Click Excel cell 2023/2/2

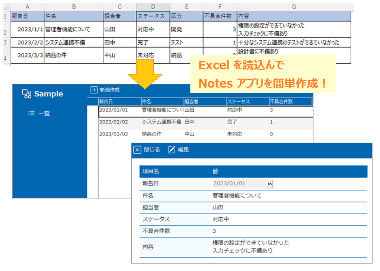pyautogui.click(x=28, y=42)
